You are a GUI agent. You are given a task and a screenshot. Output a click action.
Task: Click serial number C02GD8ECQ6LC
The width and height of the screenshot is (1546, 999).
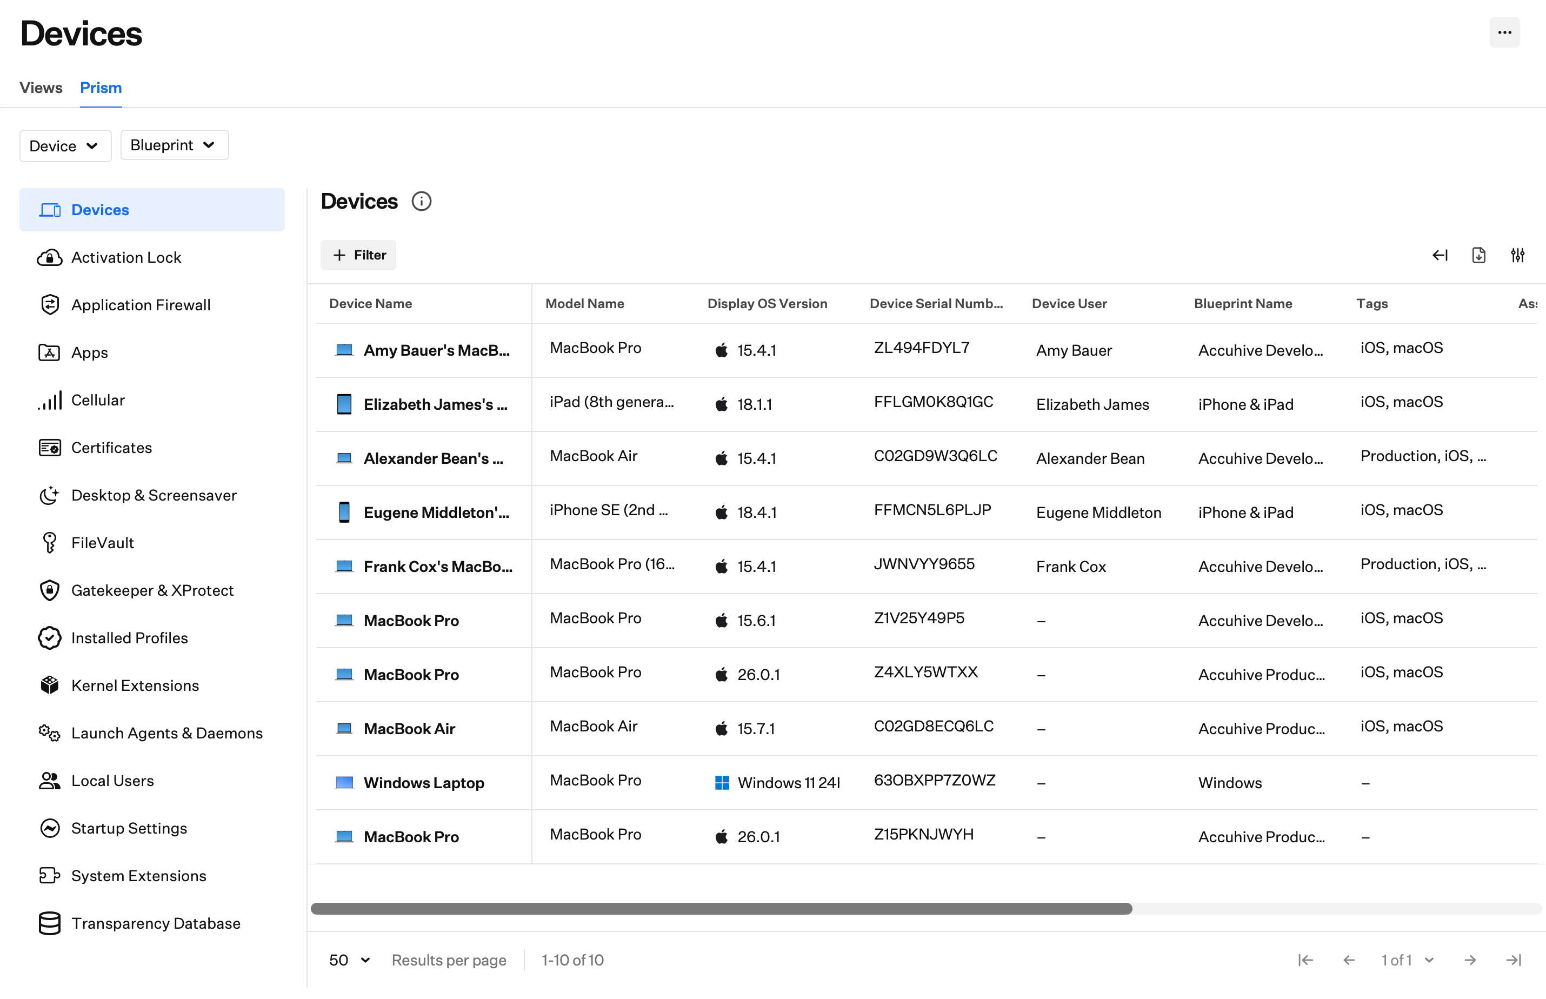(x=933, y=727)
